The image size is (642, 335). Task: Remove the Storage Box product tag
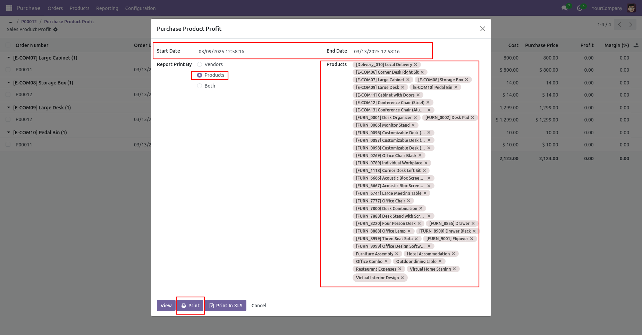pos(467,80)
